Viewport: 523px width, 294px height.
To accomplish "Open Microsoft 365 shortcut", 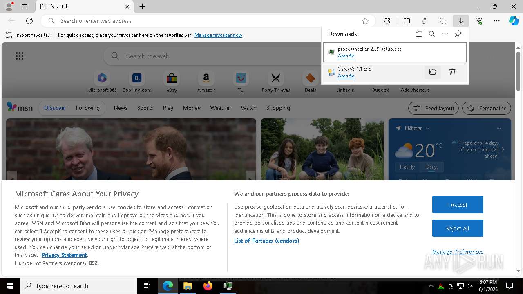I will point(102,82).
